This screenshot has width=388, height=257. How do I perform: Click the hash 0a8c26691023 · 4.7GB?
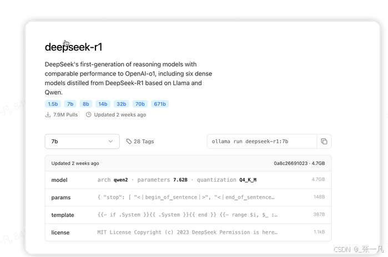coord(299,163)
